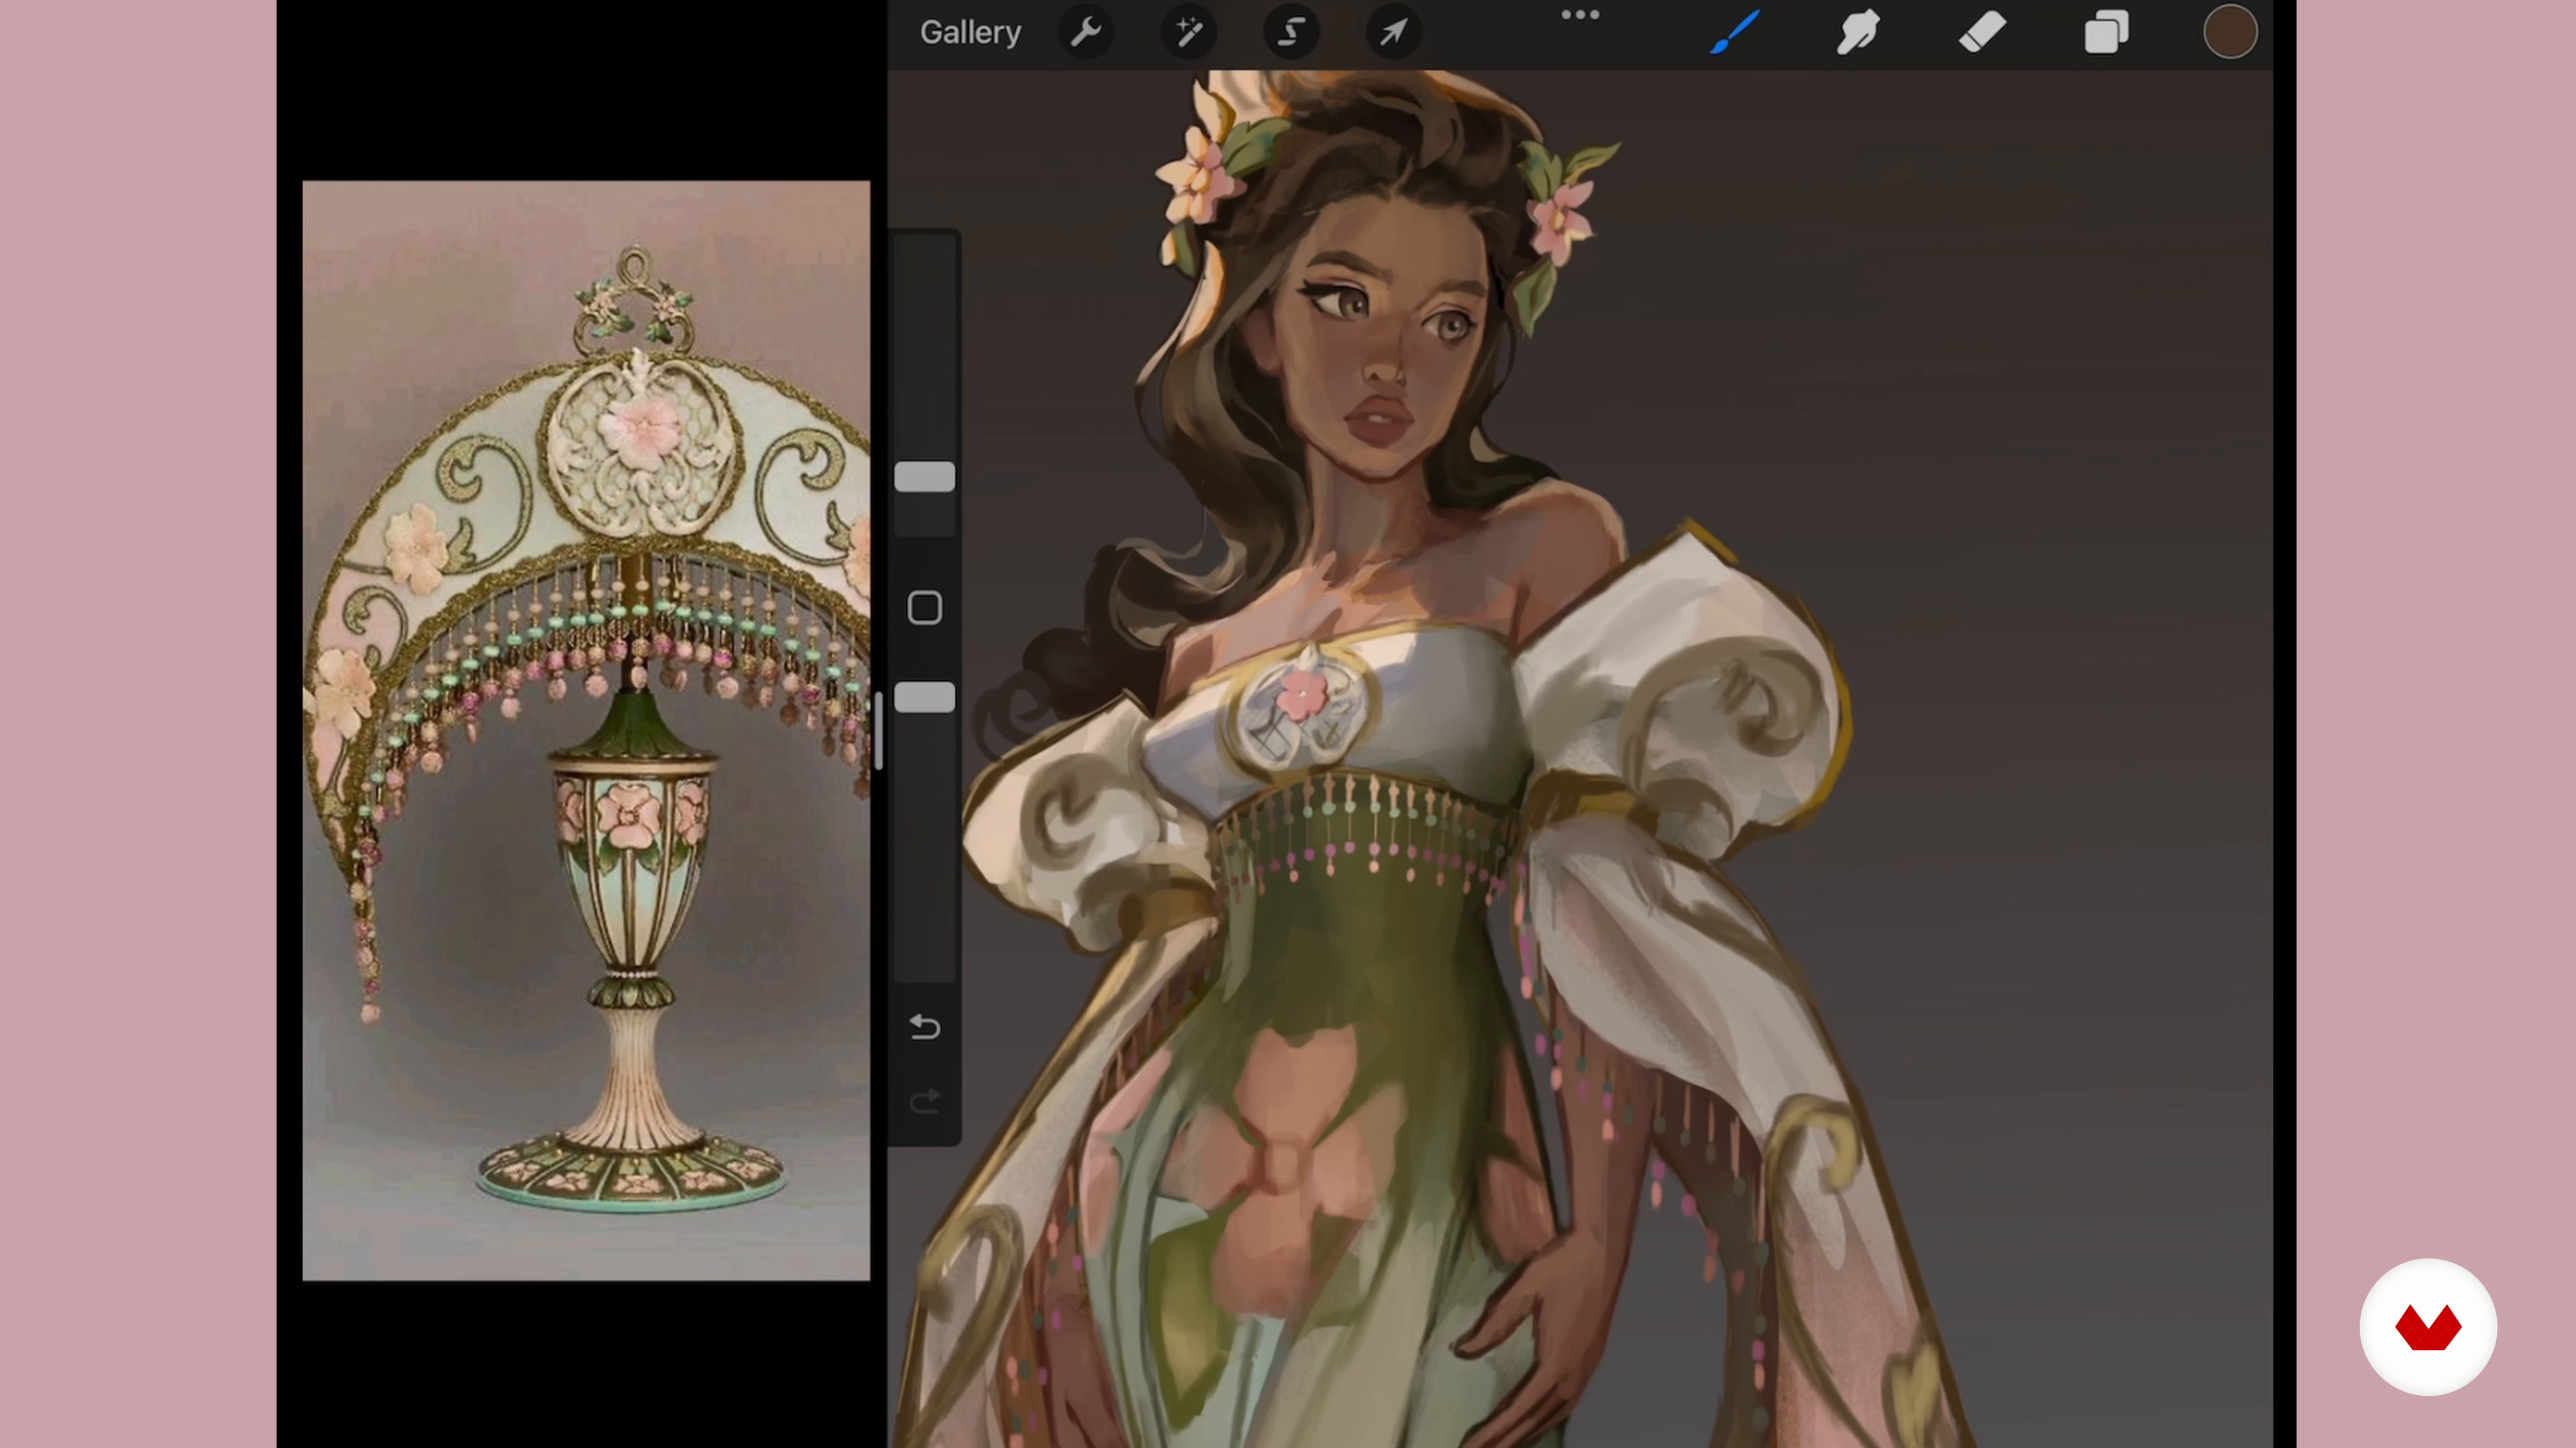Image resolution: width=2576 pixels, height=1448 pixels.
Task: Open the Actions wrench menu
Action: 1086,32
